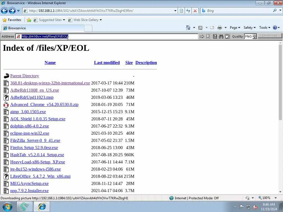The height and width of the screenshot is (212, 283).
Task: Expand the IE address bar autocomplete dropdown
Action: pyautogui.click(x=175, y=11)
